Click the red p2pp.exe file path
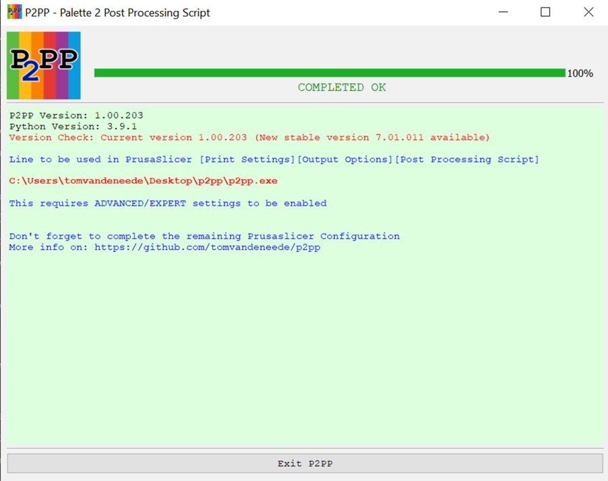608x481 pixels. 143,181
